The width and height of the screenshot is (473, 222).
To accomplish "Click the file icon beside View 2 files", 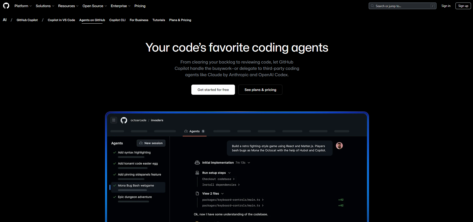I will pos(197,194).
